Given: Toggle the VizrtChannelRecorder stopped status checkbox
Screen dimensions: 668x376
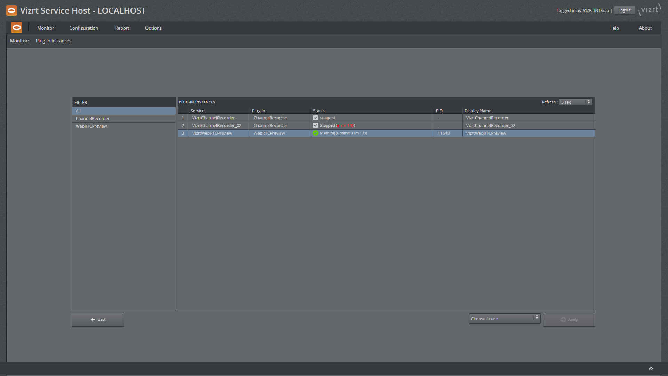Looking at the screenshot, I should point(316,118).
